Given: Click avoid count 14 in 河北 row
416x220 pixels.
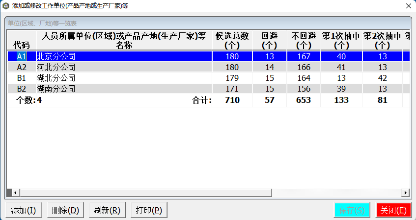Looking at the screenshot, I should click(270, 67).
